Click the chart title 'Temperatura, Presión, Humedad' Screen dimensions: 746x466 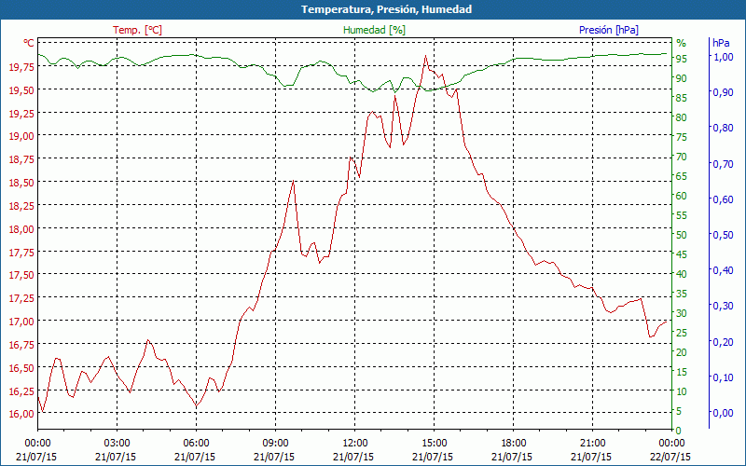[x=386, y=9]
